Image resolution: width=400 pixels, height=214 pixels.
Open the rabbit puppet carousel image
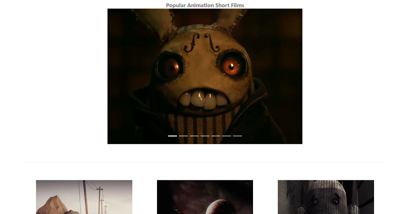click(205, 76)
